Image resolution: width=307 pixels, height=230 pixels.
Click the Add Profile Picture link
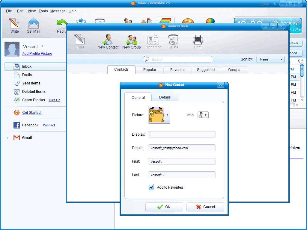(x=37, y=54)
